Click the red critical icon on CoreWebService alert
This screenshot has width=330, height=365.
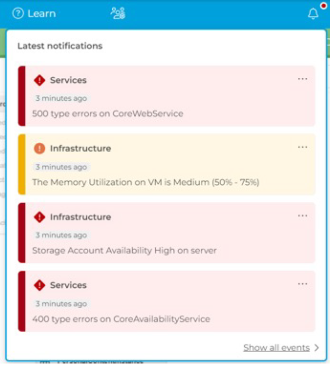39,80
